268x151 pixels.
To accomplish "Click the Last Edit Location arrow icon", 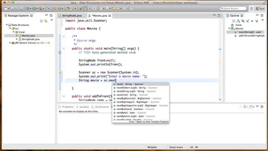I will [113, 8].
